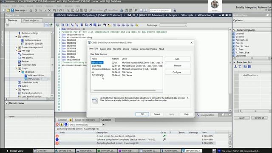Click the move up icon in Function list
Viewport: 272px width, 153px height.
point(235,67)
